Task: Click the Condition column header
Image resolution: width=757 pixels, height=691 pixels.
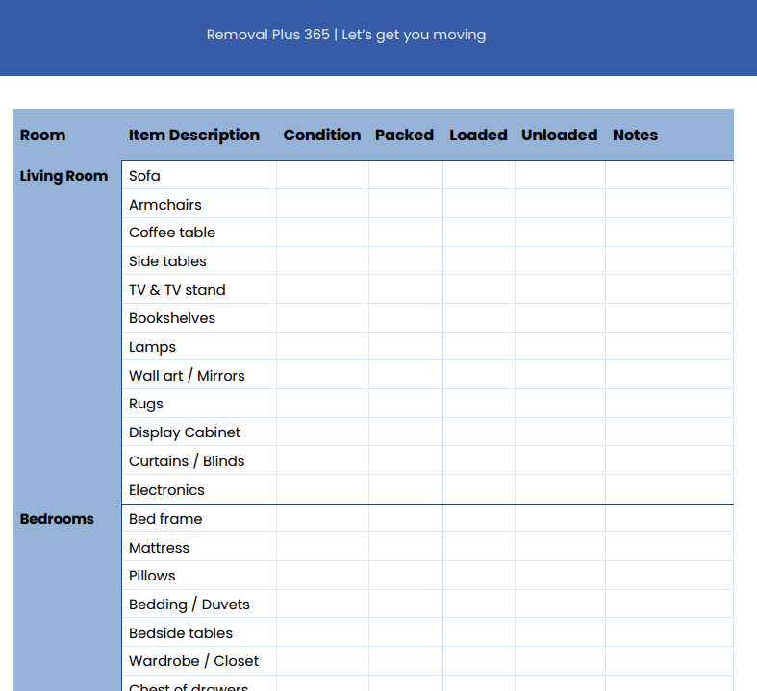Action: pos(322,136)
